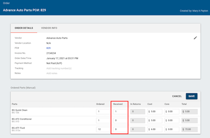Edit Ordered quantity for BG ATF Fluid
The height and width of the screenshot is (138, 210).
point(103,129)
